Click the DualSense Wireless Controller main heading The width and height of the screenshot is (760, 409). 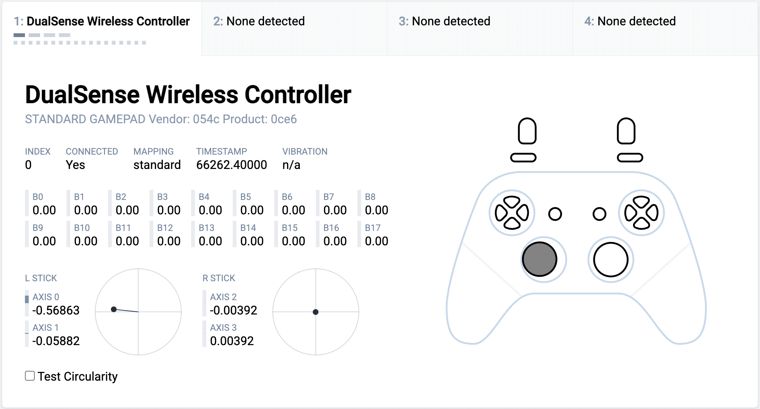point(188,95)
